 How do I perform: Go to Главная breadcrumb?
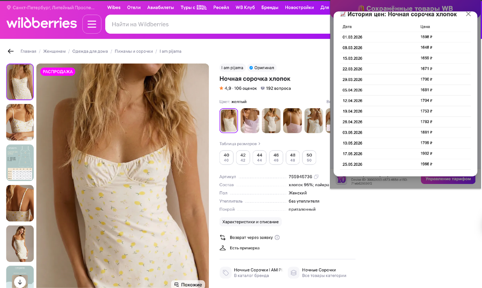[29, 51]
